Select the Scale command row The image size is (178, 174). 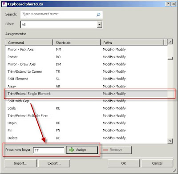point(86,108)
